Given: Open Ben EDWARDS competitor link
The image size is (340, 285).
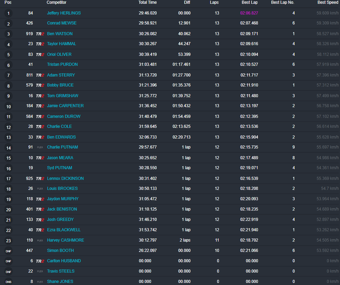Looking at the screenshot, I should click(61, 137).
